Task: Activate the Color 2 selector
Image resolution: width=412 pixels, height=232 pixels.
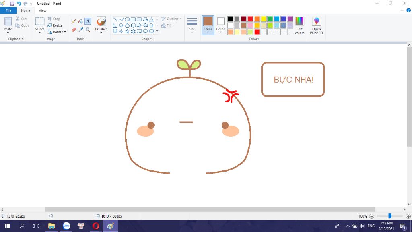Action: click(x=220, y=25)
